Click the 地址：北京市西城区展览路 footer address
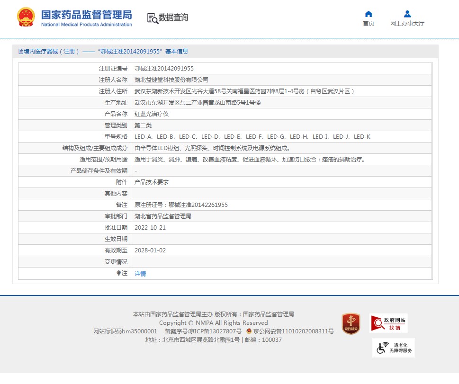 tap(214, 340)
